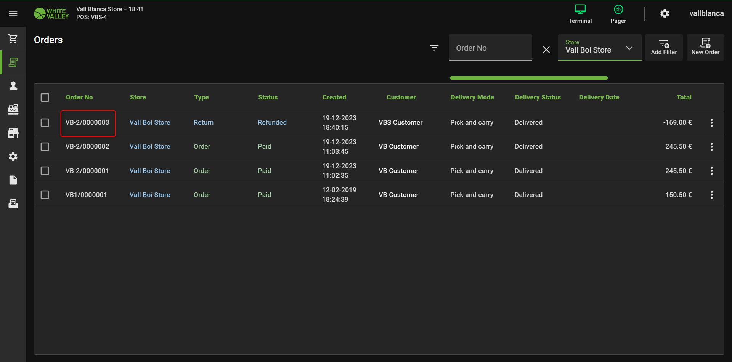Open more options for the refunded order
Image resolution: width=732 pixels, height=362 pixels.
[711, 123]
